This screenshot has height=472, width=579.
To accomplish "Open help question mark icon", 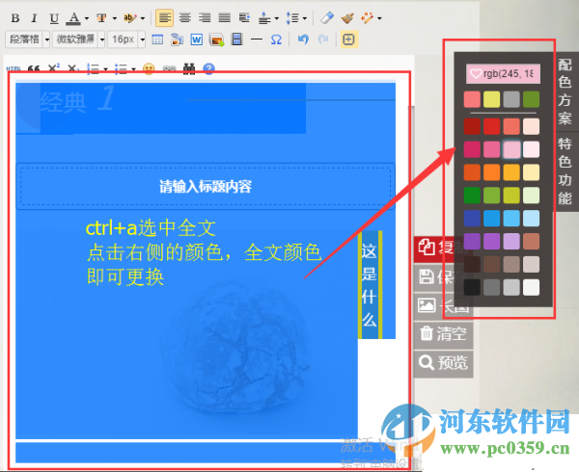I will pyautogui.click(x=209, y=68).
